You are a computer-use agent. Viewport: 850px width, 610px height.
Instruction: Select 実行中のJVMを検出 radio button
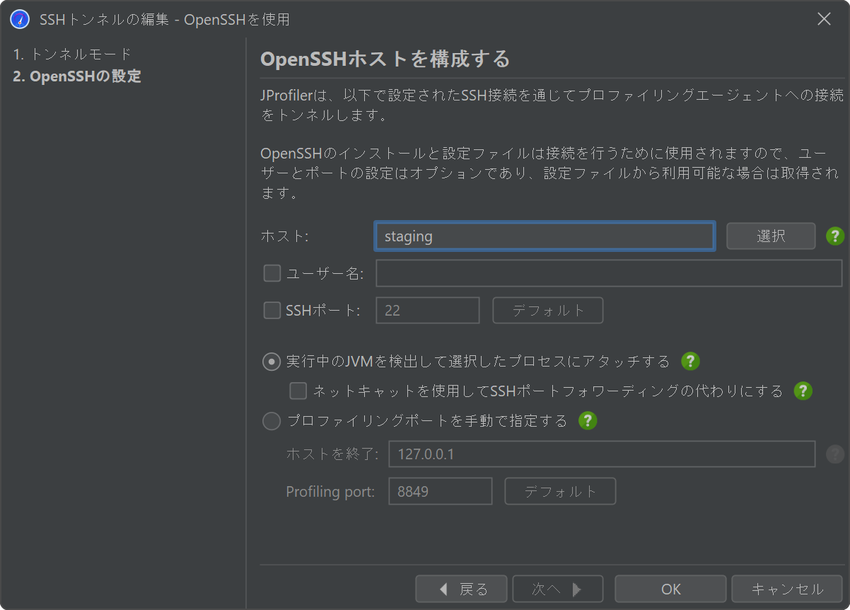tap(272, 362)
